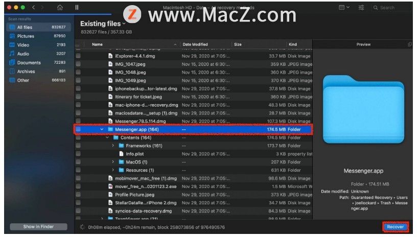Select Video category
The width and height of the screenshot is (418, 237).
pos(39,45)
